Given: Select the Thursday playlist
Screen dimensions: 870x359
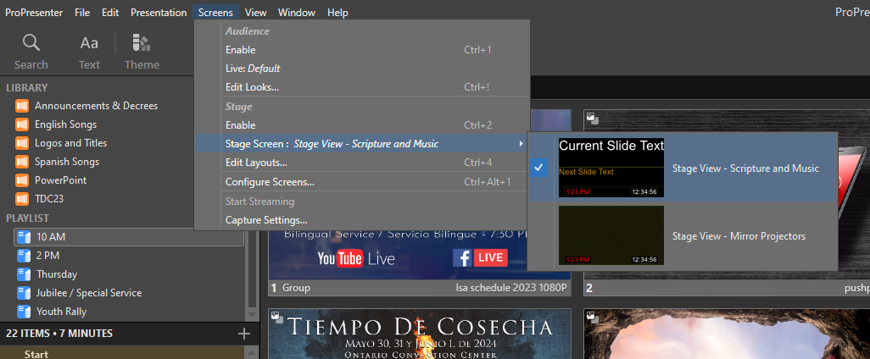Looking at the screenshot, I should [x=57, y=274].
